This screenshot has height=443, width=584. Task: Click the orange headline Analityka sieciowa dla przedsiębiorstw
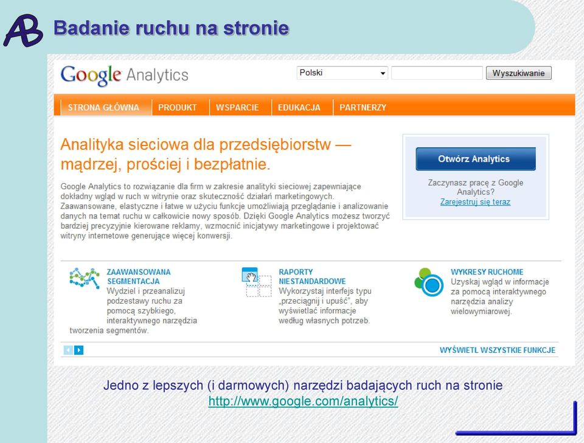tap(206, 154)
